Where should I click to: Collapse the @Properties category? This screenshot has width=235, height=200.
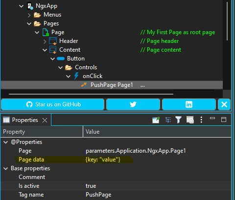click(6, 142)
